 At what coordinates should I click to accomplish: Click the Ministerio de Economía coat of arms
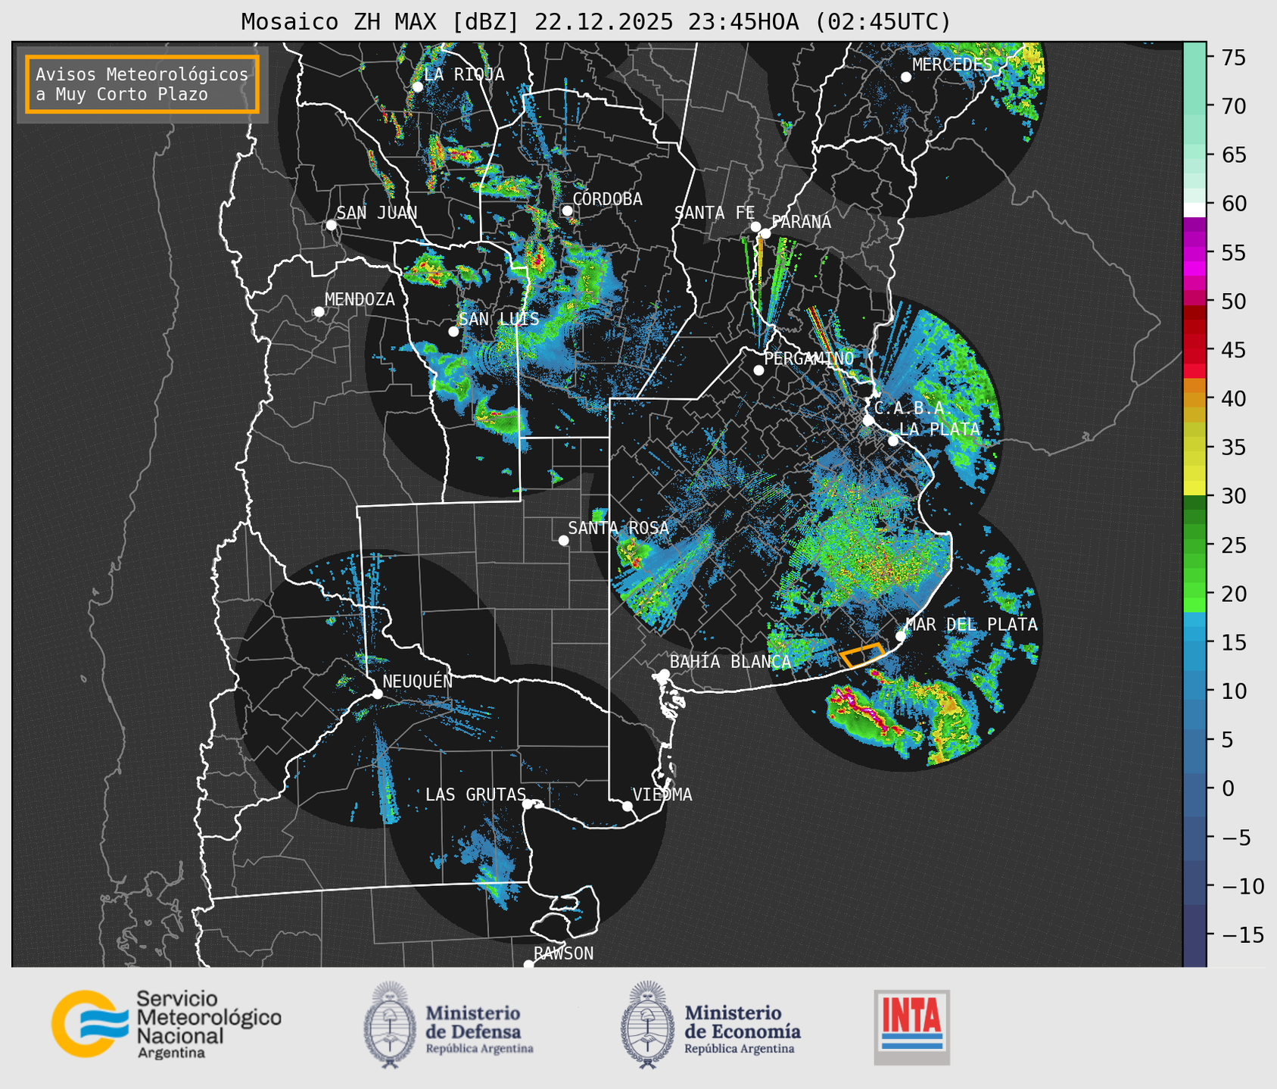coord(647,1025)
